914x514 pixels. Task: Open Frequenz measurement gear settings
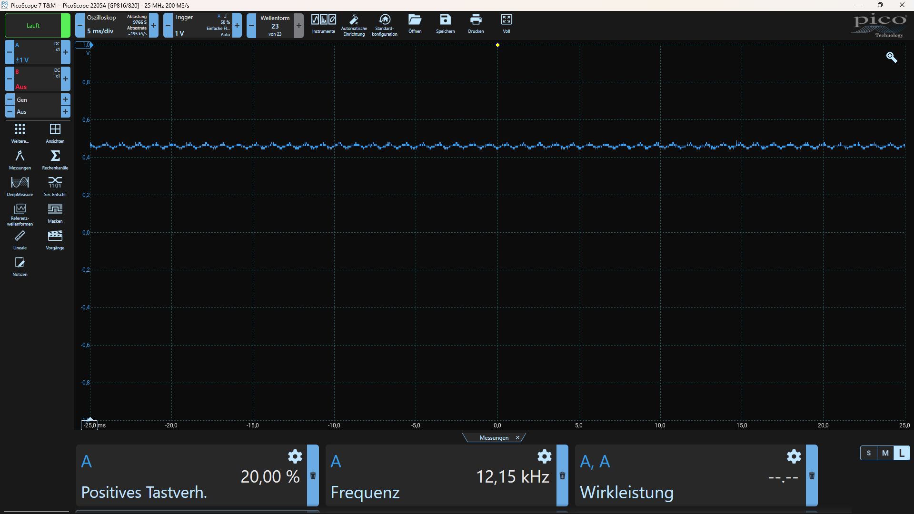click(x=544, y=457)
